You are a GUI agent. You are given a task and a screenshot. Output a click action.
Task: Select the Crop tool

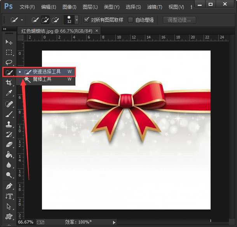tap(9, 82)
